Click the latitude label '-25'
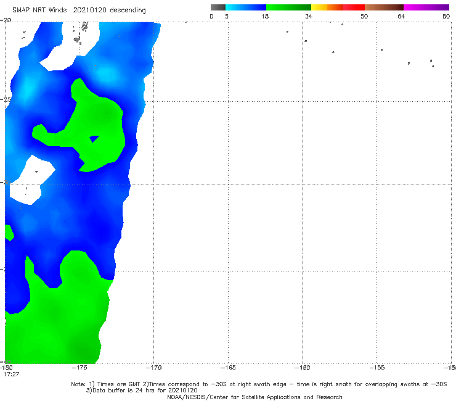This screenshot has height=401, width=456. click(6, 99)
